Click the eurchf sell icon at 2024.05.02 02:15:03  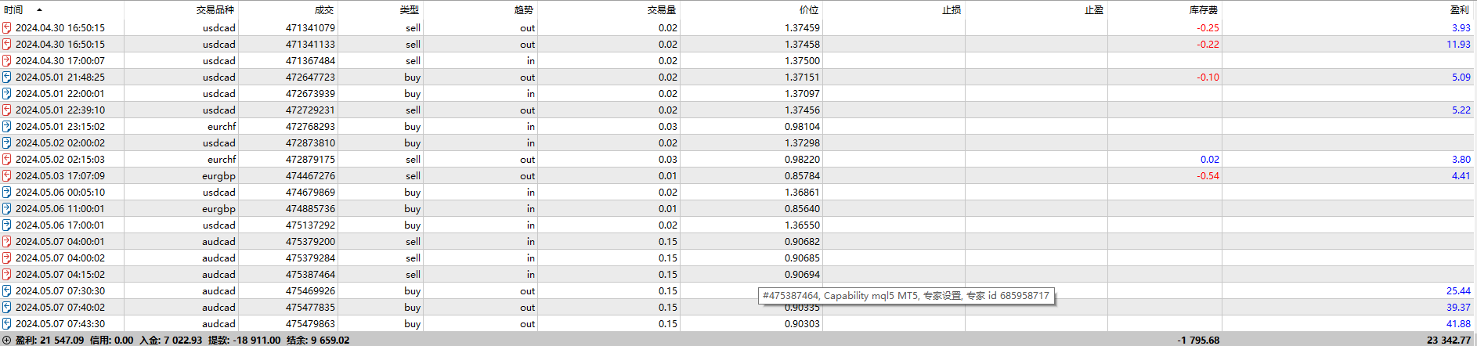click(7, 159)
